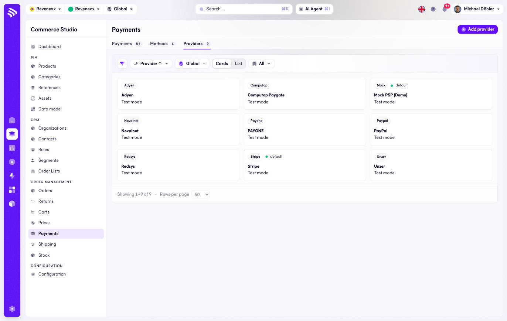Click the Paypal provider tag
The width and height of the screenshot is (507, 321).
382,121
